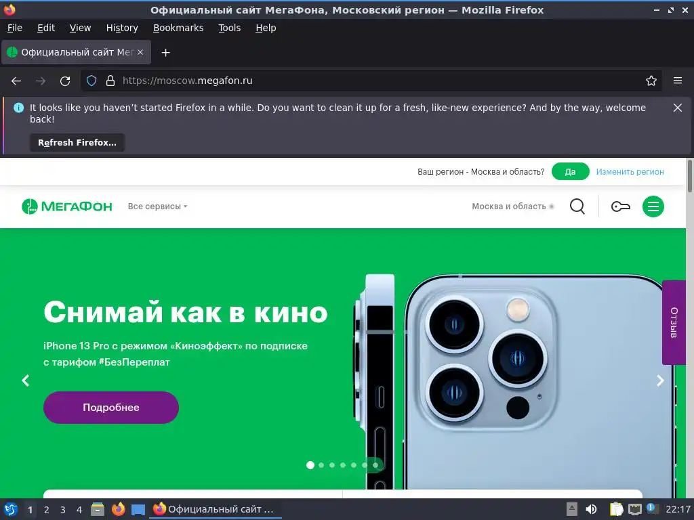Launch file manager from taskbar
Viewport: 694px width, 520px height.
[98, 509]
